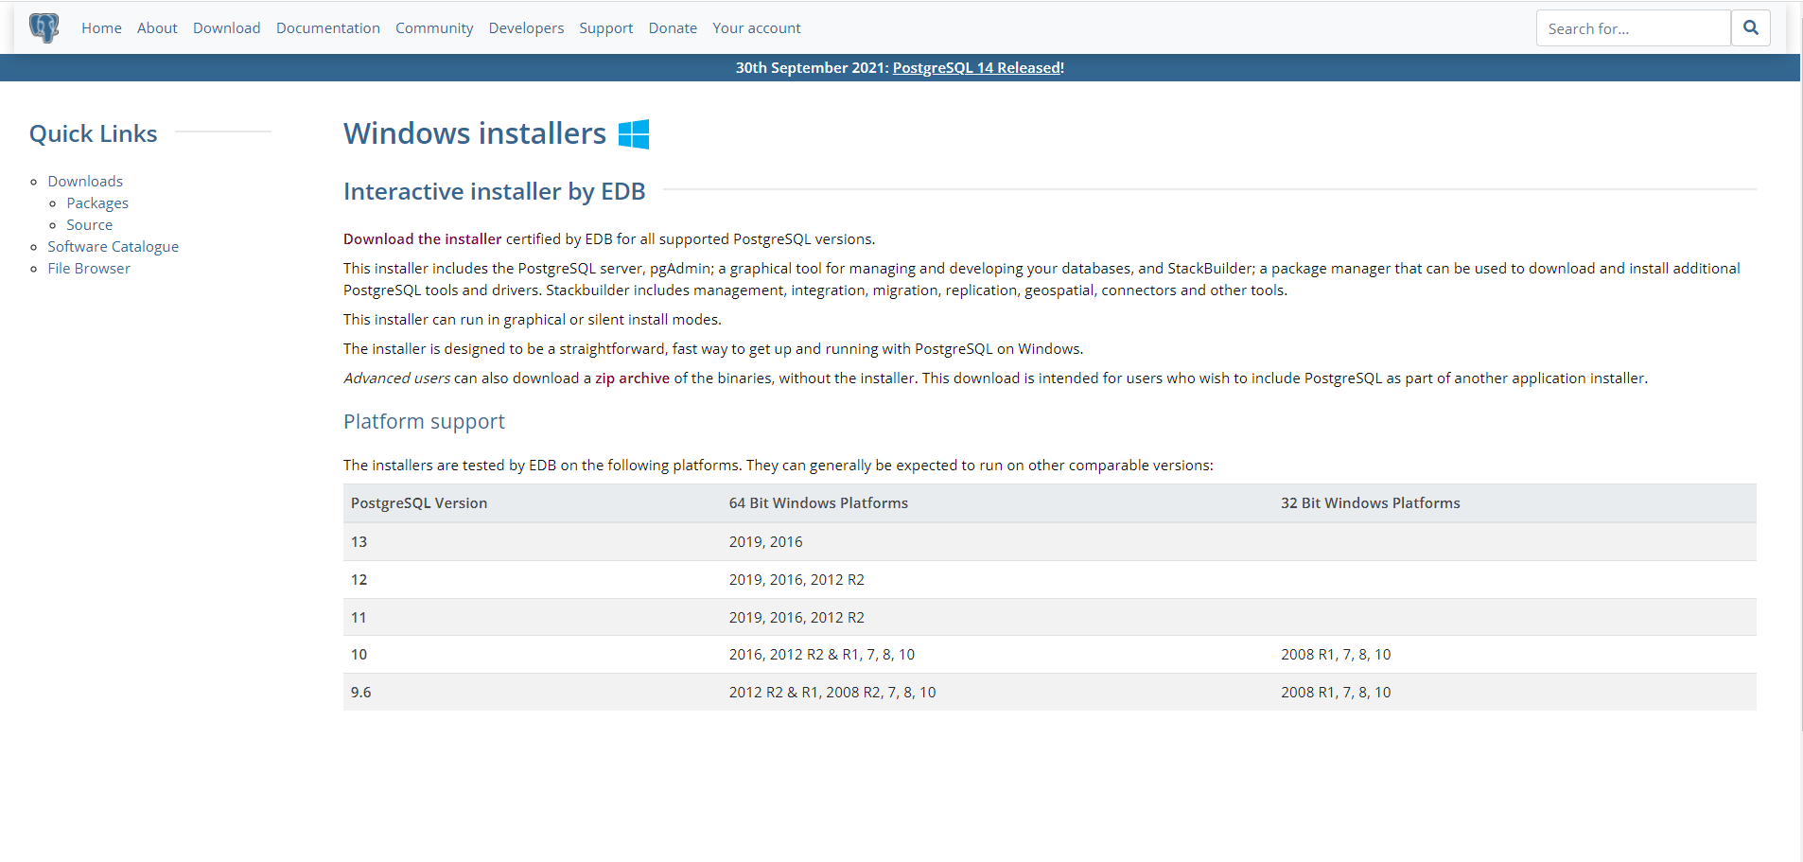
Task: Focus the Search for... input field
Action: coord(1634,28)
